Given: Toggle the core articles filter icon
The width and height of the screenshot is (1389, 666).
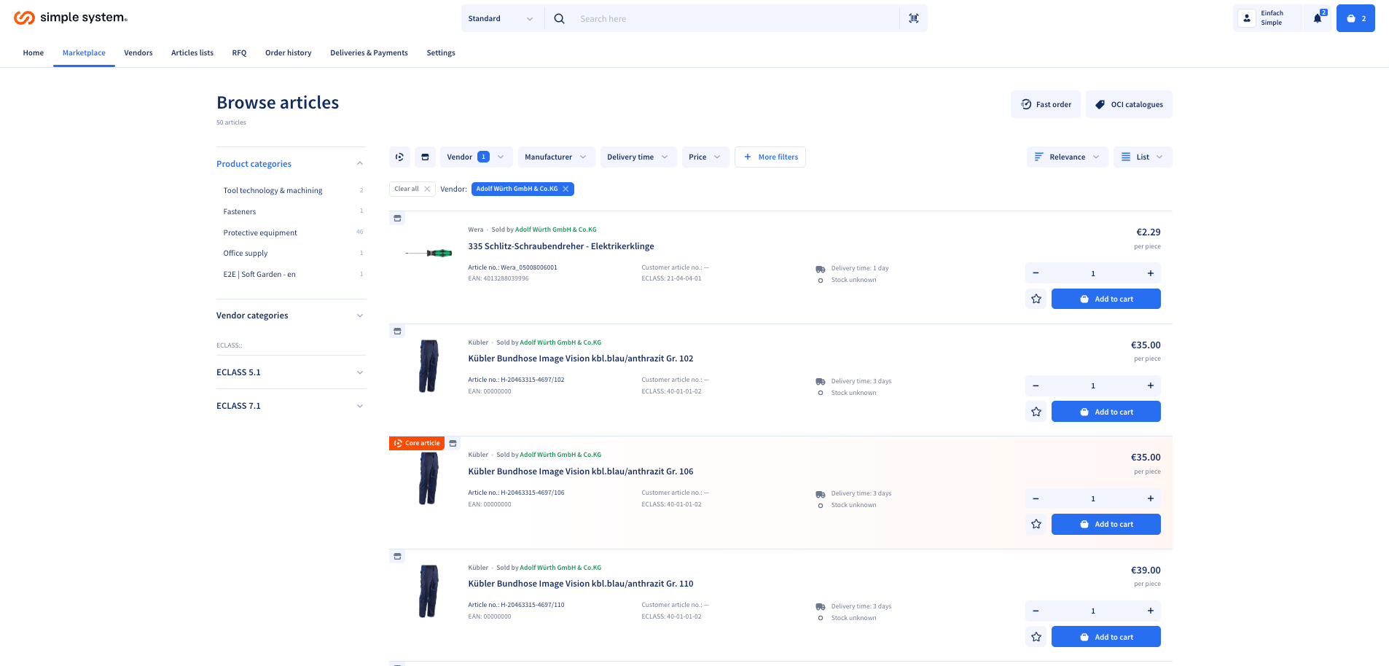Looking at the screenshot, I should (399, 157).
